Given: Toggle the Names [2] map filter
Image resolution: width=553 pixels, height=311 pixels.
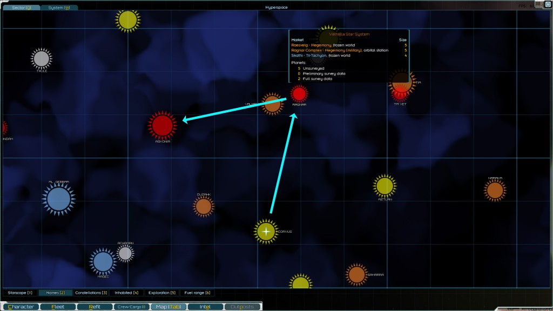Looking at the screenshot, I should (x=56, y=293).
